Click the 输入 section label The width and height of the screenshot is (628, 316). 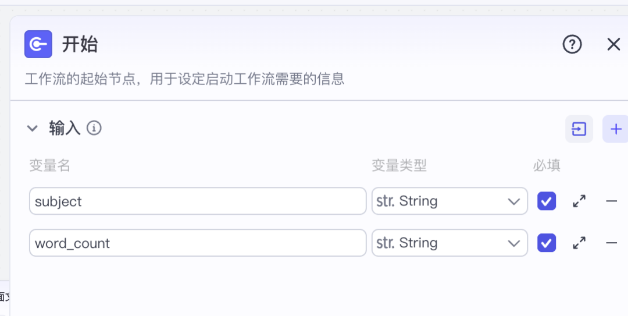[x=65, y=129]
